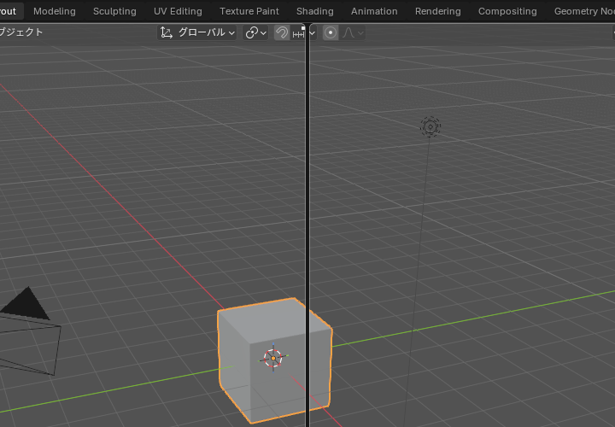Select the gray cube in the viewport
Screen dimensions: 615x427
click(x=274, y=360)
